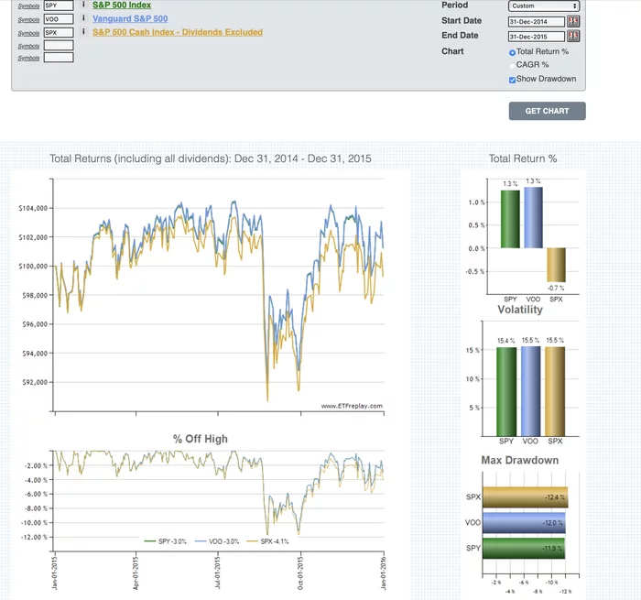Image resolution: width=641 pixels, height=600 pixels.
Task: Open the End Date calendar picker
Action: (x=573, y=36)
